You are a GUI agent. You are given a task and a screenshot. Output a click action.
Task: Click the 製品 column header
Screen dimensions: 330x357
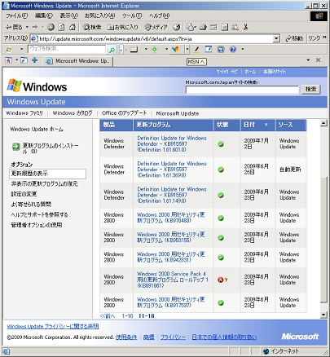click(117, 125)
